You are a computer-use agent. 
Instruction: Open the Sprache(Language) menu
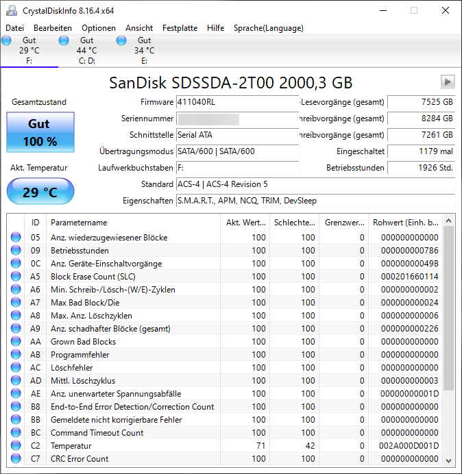(269, 28)
